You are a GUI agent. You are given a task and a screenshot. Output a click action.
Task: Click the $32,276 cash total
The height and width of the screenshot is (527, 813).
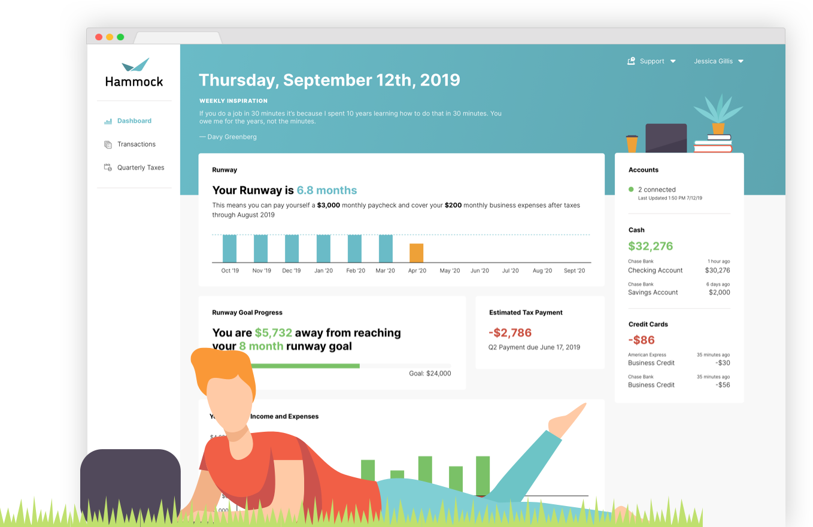point(650,246)
